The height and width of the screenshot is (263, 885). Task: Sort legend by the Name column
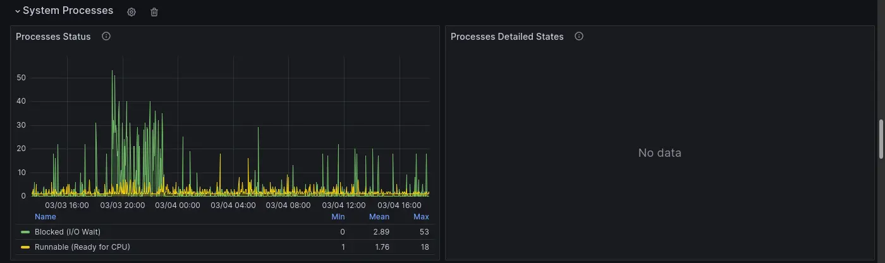pos(46,217)
